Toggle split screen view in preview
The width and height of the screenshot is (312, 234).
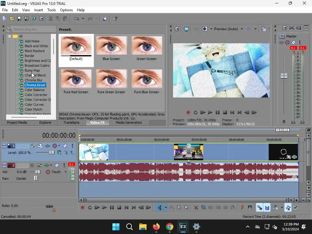tap(204, 29)
